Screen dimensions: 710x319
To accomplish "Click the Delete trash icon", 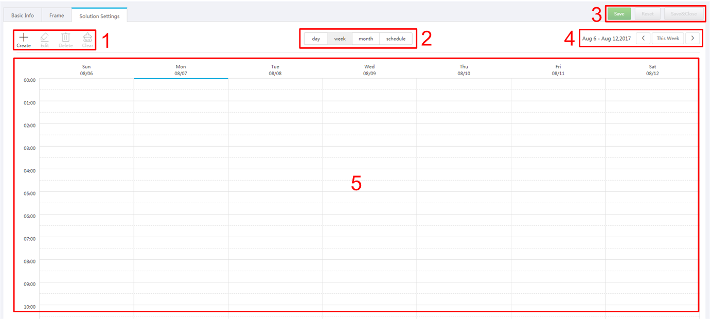I will pos(66,37).
